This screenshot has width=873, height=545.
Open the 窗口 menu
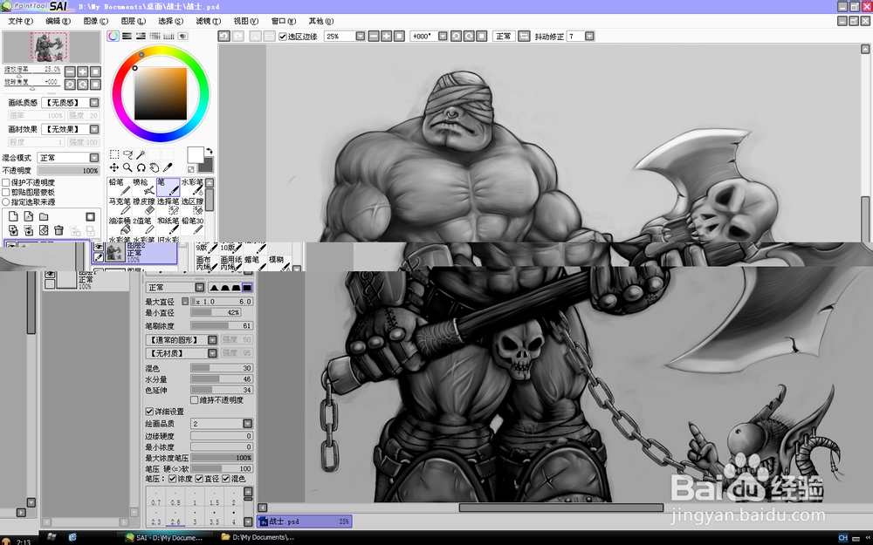[x=284, y=21]
